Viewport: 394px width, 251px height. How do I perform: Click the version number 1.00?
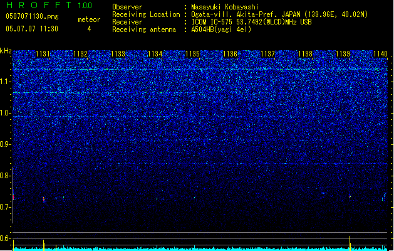(x=85, y=6)
